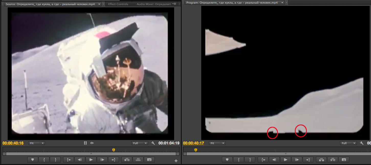Viewport: 371px width, 165px height.
Task: Click Lift button in Program monitor
Action: point(321,160)
